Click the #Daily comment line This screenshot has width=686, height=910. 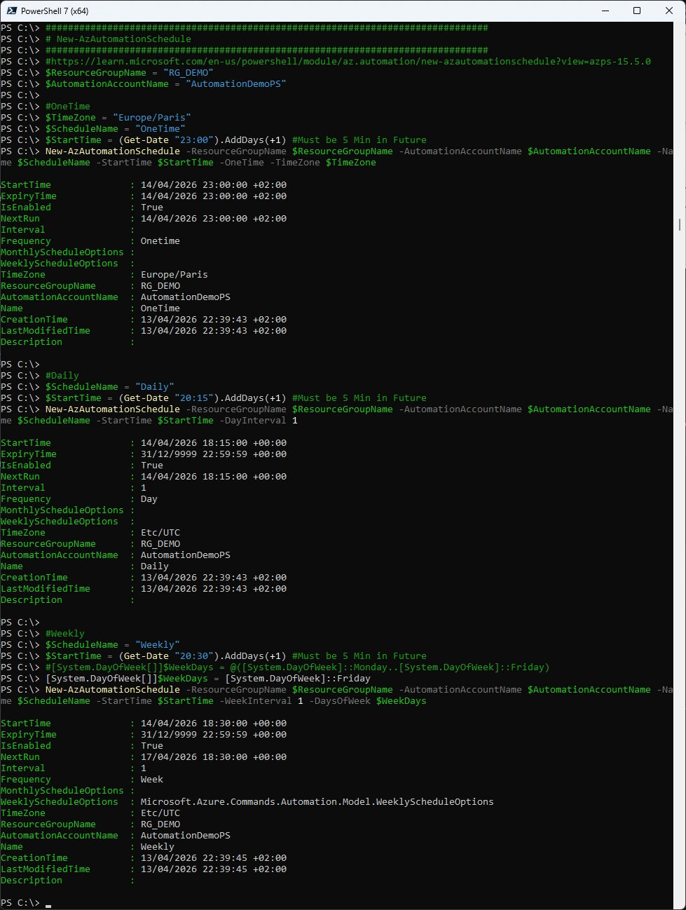(62, 376)
